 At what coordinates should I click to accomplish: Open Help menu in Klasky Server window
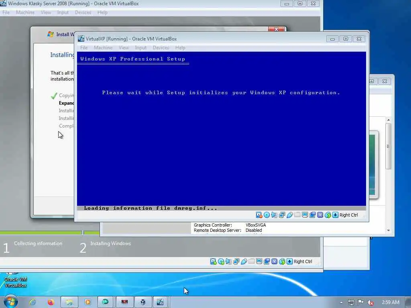102,12
